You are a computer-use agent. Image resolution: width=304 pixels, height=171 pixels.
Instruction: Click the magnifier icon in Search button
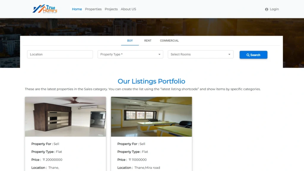pos(248,55)
